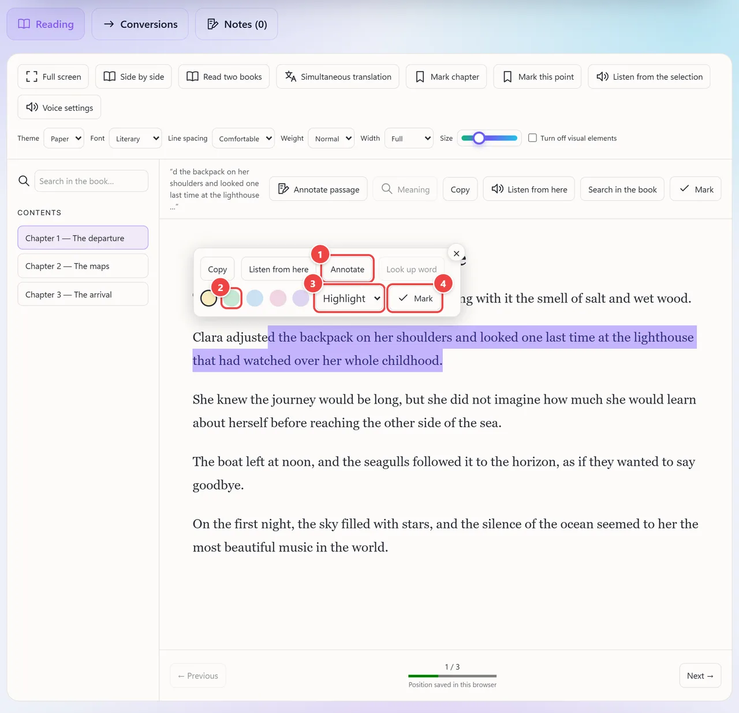Play Listen from the selection
The height and width of the screenshot is (713, 739).
tap(649, 77)
